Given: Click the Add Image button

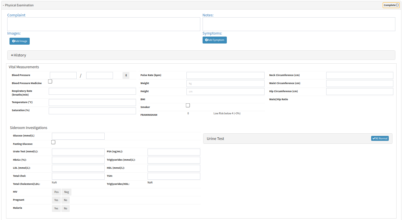Looking at the screenshot, I should [20, 41].
